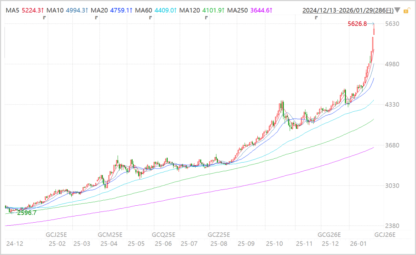This screenshot has height=255, width=416.
Task: Click the orange lock icon at top right
Action: (x=406, y=10)
